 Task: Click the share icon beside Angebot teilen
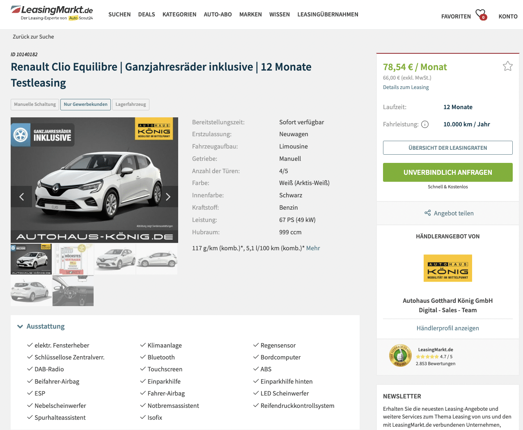[x=427, y=213]
